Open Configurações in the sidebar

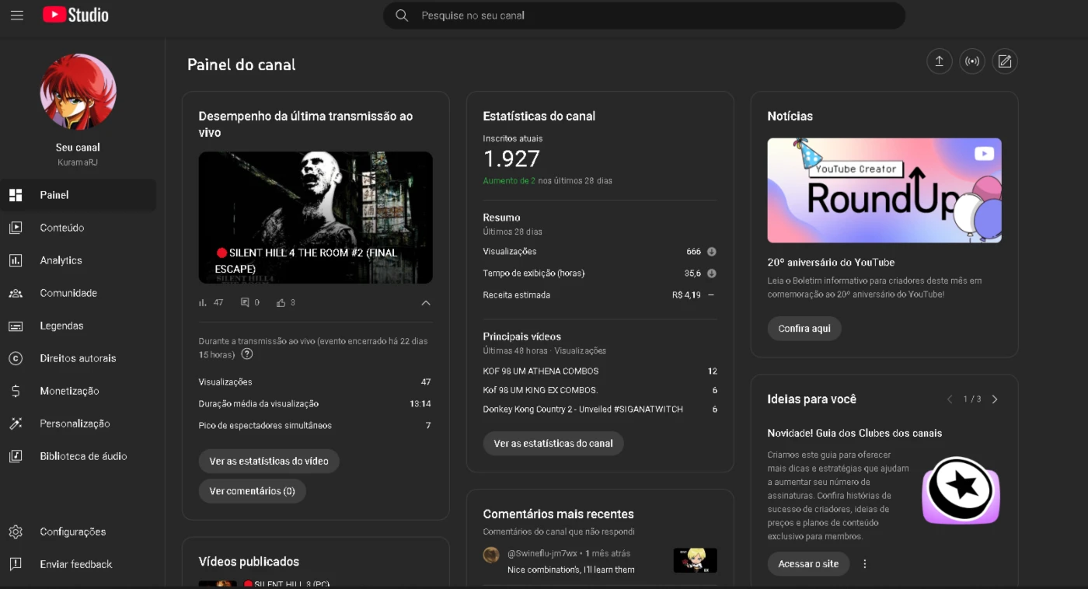tap(78, 531)
